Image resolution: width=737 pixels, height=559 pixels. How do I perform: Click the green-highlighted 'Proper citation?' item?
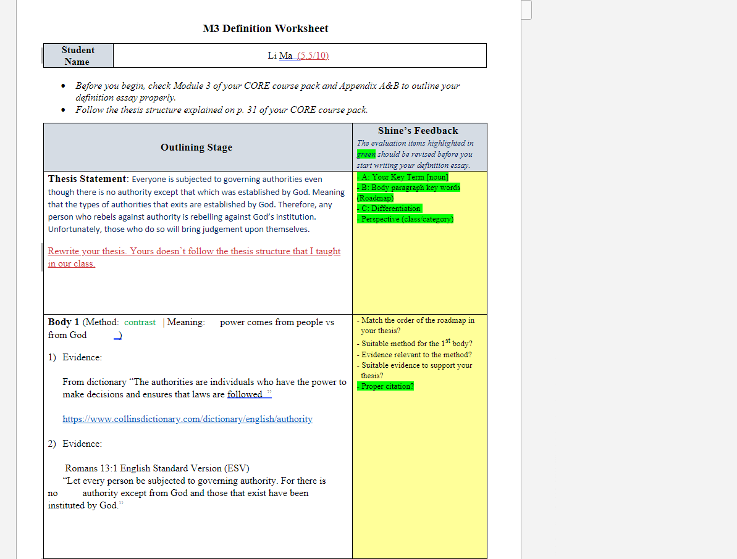[x=385, y=386]
